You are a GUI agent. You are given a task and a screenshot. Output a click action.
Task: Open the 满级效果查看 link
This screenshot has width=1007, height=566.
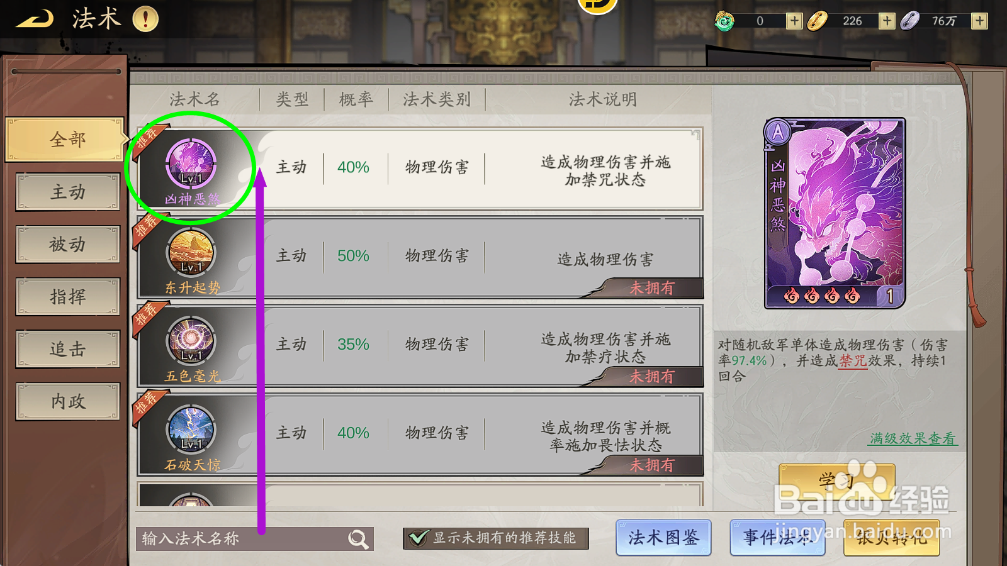(x=913, y=438)
